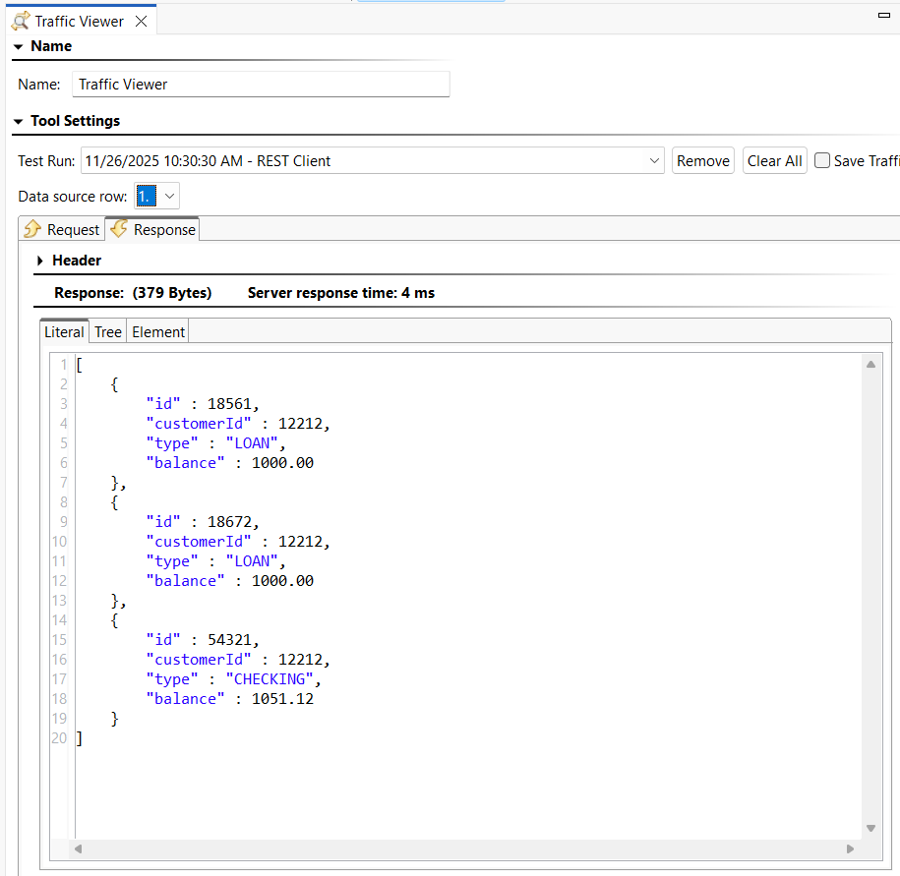Viewport: 900px width, 876px height.
Task: Click the vertical scrollbar up arrow
Action: pyautogui.click(x=870, y=365)
